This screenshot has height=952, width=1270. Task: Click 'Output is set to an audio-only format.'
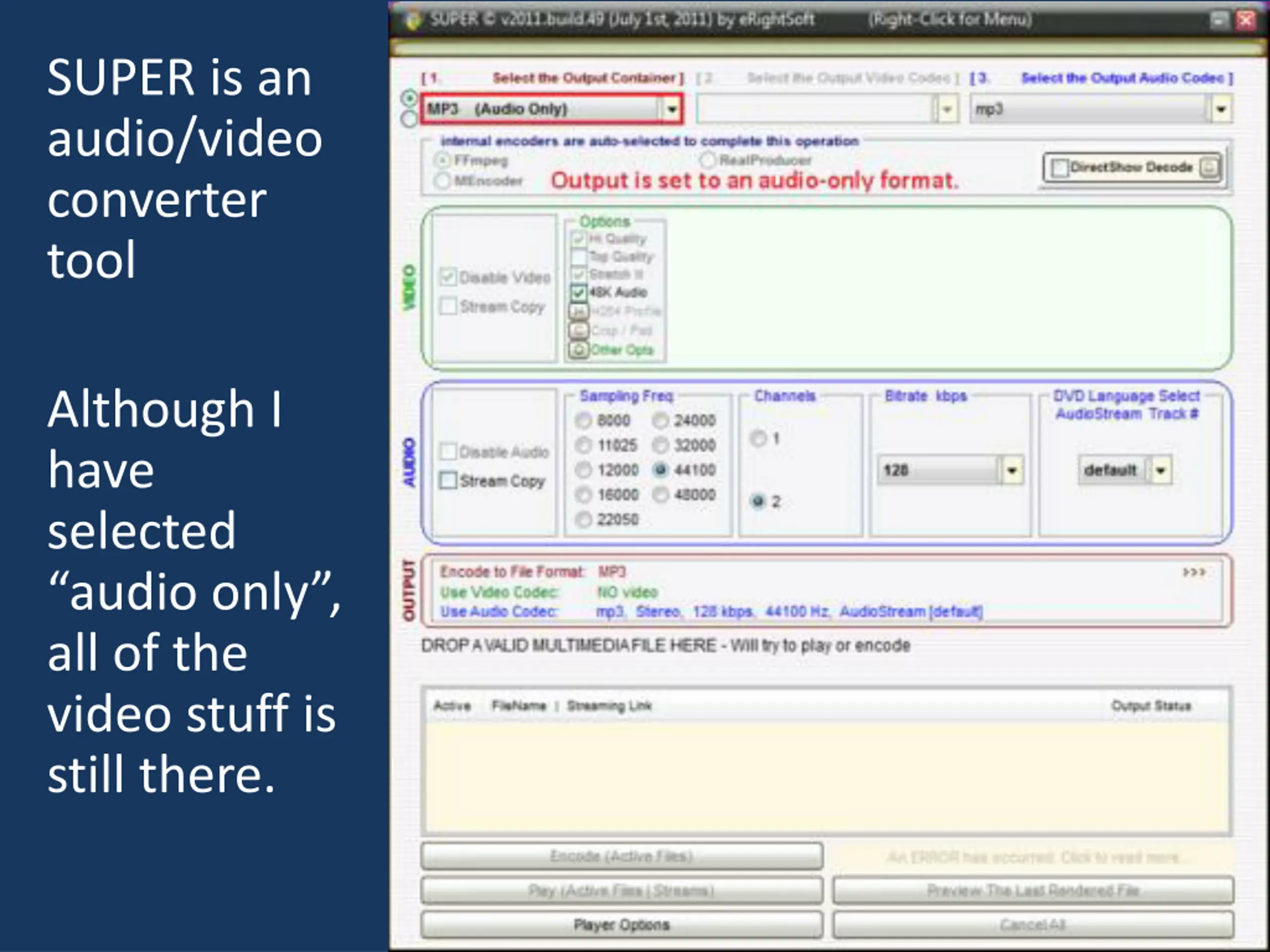[x=755, y=181]
